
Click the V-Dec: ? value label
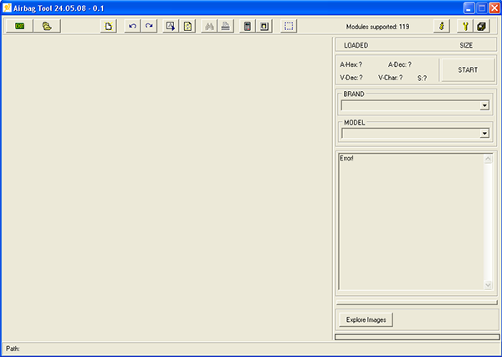(351, 78)
